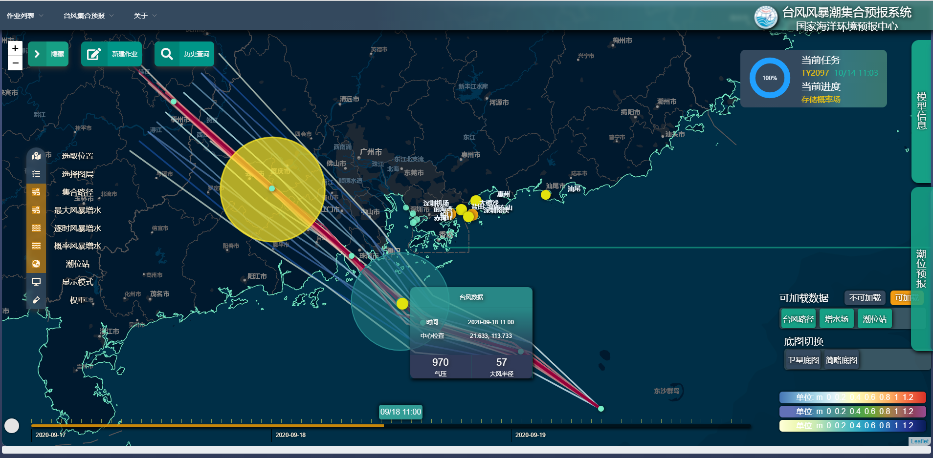The image size is (933, 458).
Task: Toggle the 最大风暴增水 wind icon
Action: click(x=36, y=210)
